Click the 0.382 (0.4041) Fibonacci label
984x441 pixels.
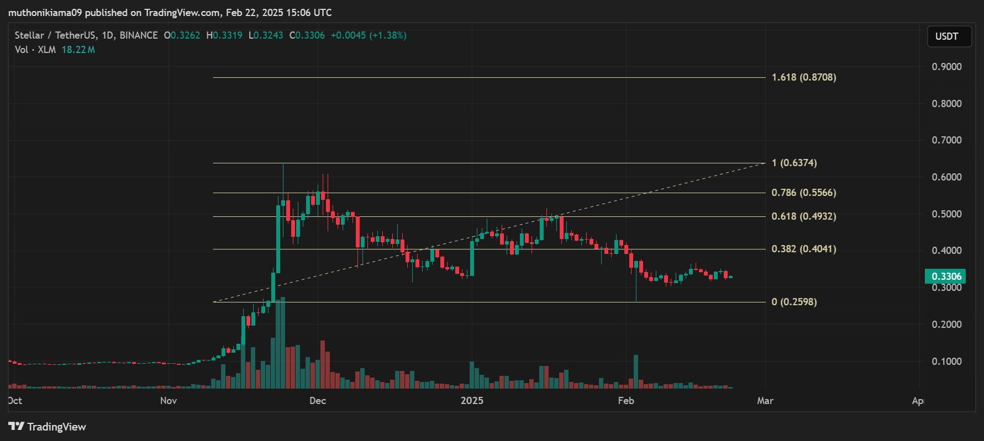pyautogui.click(x=804, y=249)
